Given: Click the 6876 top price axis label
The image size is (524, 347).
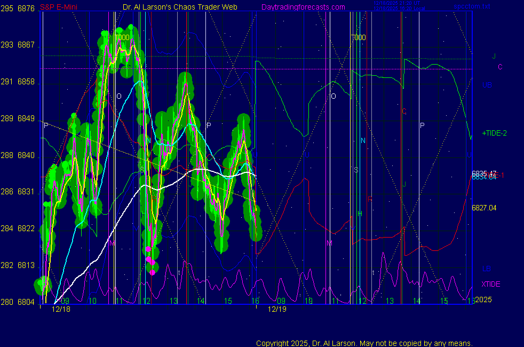Looking at the screenshot, I should 26,9.
